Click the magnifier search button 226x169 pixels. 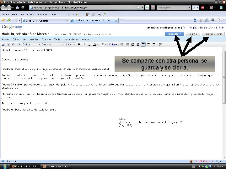[x=194, y=8]
